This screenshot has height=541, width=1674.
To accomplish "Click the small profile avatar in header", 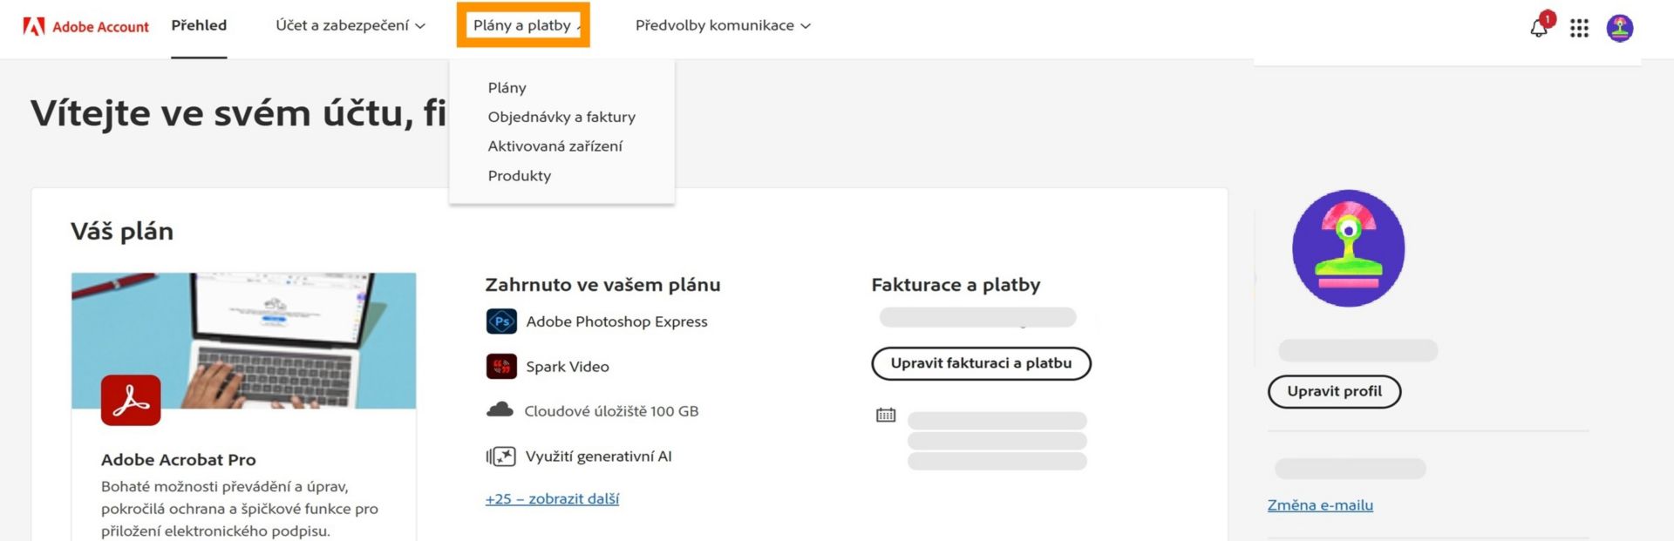I will click(1619, 28).
